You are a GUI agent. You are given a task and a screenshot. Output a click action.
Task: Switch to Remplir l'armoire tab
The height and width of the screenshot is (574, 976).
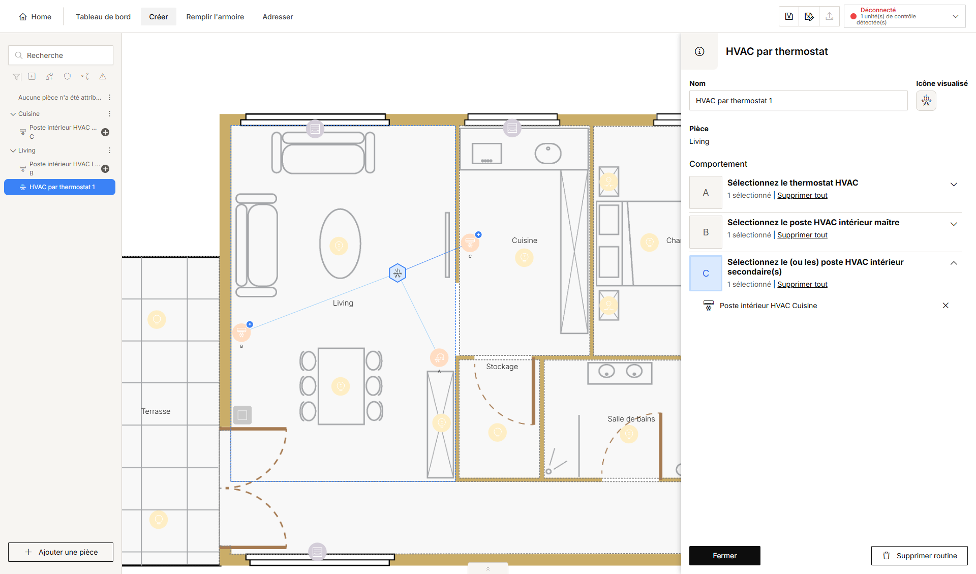[x=215, y=17]
